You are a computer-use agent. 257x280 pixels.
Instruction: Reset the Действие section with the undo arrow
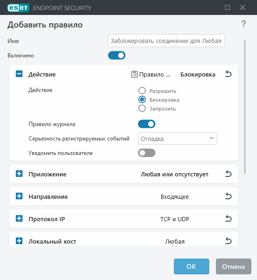(228, 74)
